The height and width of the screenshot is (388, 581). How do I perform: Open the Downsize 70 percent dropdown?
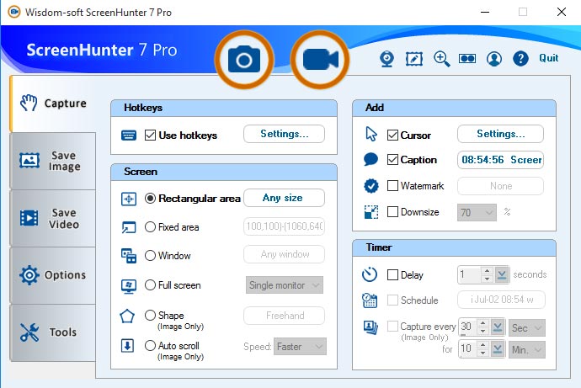pos(477,212)
